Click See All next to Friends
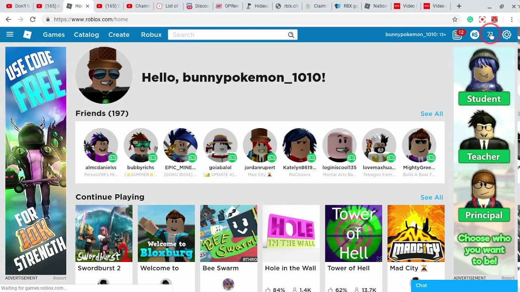The image size is (520, 292). [x=432, y=114]
